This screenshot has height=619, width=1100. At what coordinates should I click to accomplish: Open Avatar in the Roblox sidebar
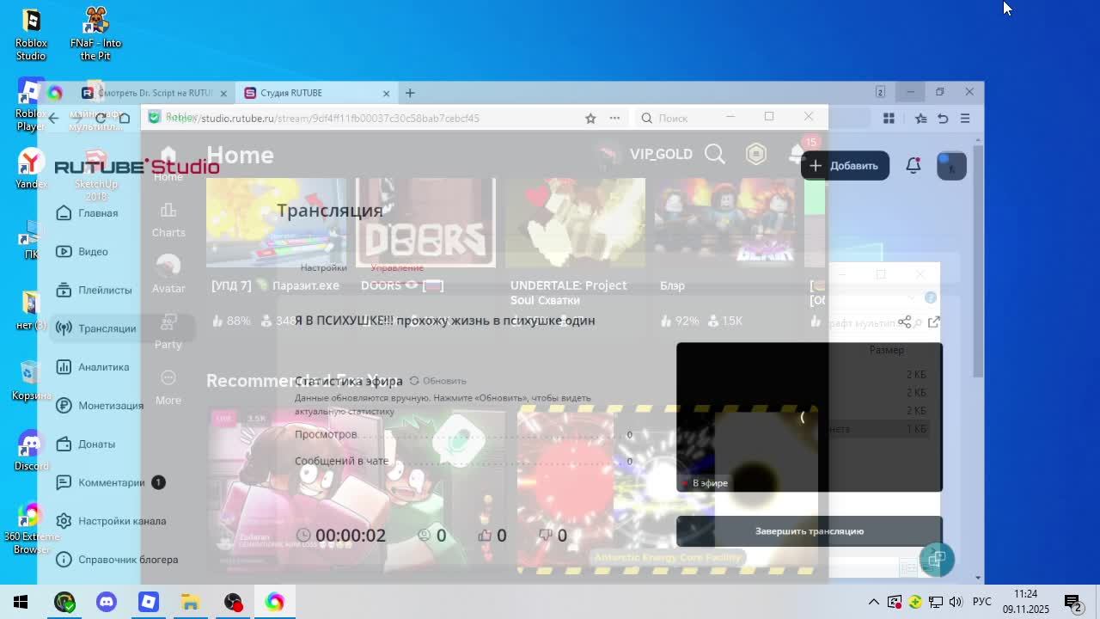coord(168,275)
